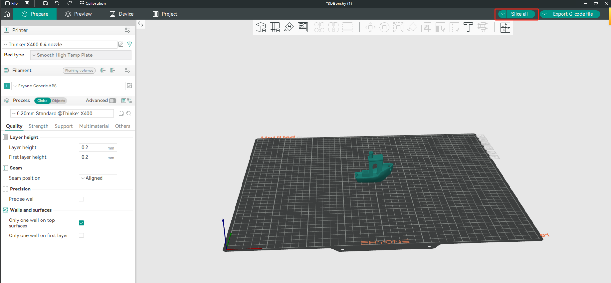This screenshot has height=283, width=611.
Task: Enable the Precise wall checkbox
Action: tap(81, 199)
